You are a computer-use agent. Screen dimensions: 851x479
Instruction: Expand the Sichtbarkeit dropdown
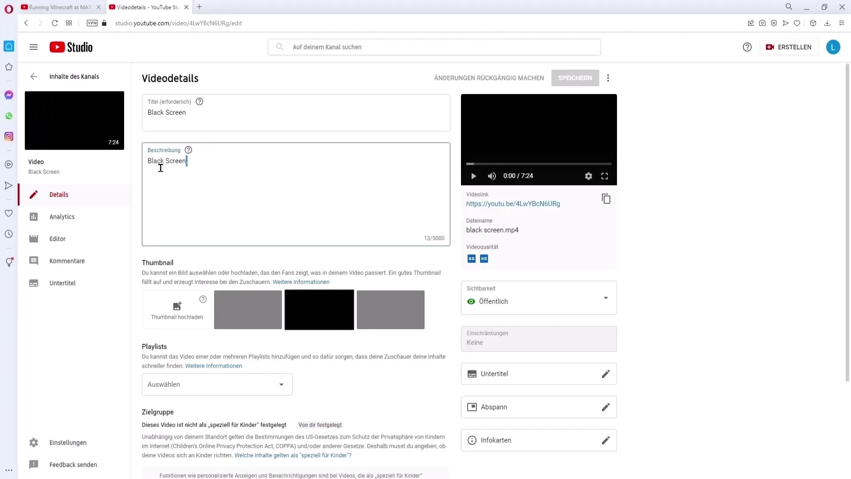[x=606, y=298]
